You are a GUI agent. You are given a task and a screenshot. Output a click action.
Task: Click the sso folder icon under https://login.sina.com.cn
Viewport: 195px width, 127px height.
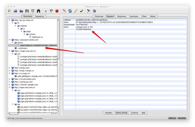pos(16,54)
